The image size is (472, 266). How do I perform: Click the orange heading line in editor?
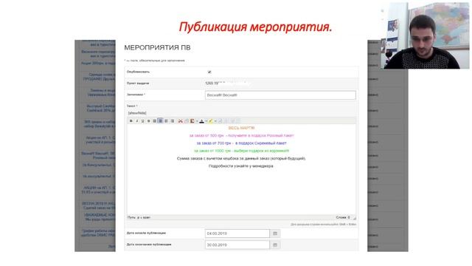[241, 128]
